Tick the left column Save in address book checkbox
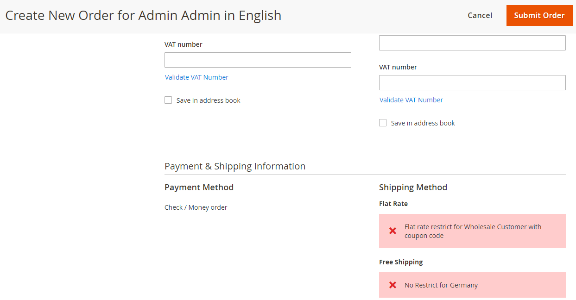This screenshot has height=300, width=576. (168, 100)
